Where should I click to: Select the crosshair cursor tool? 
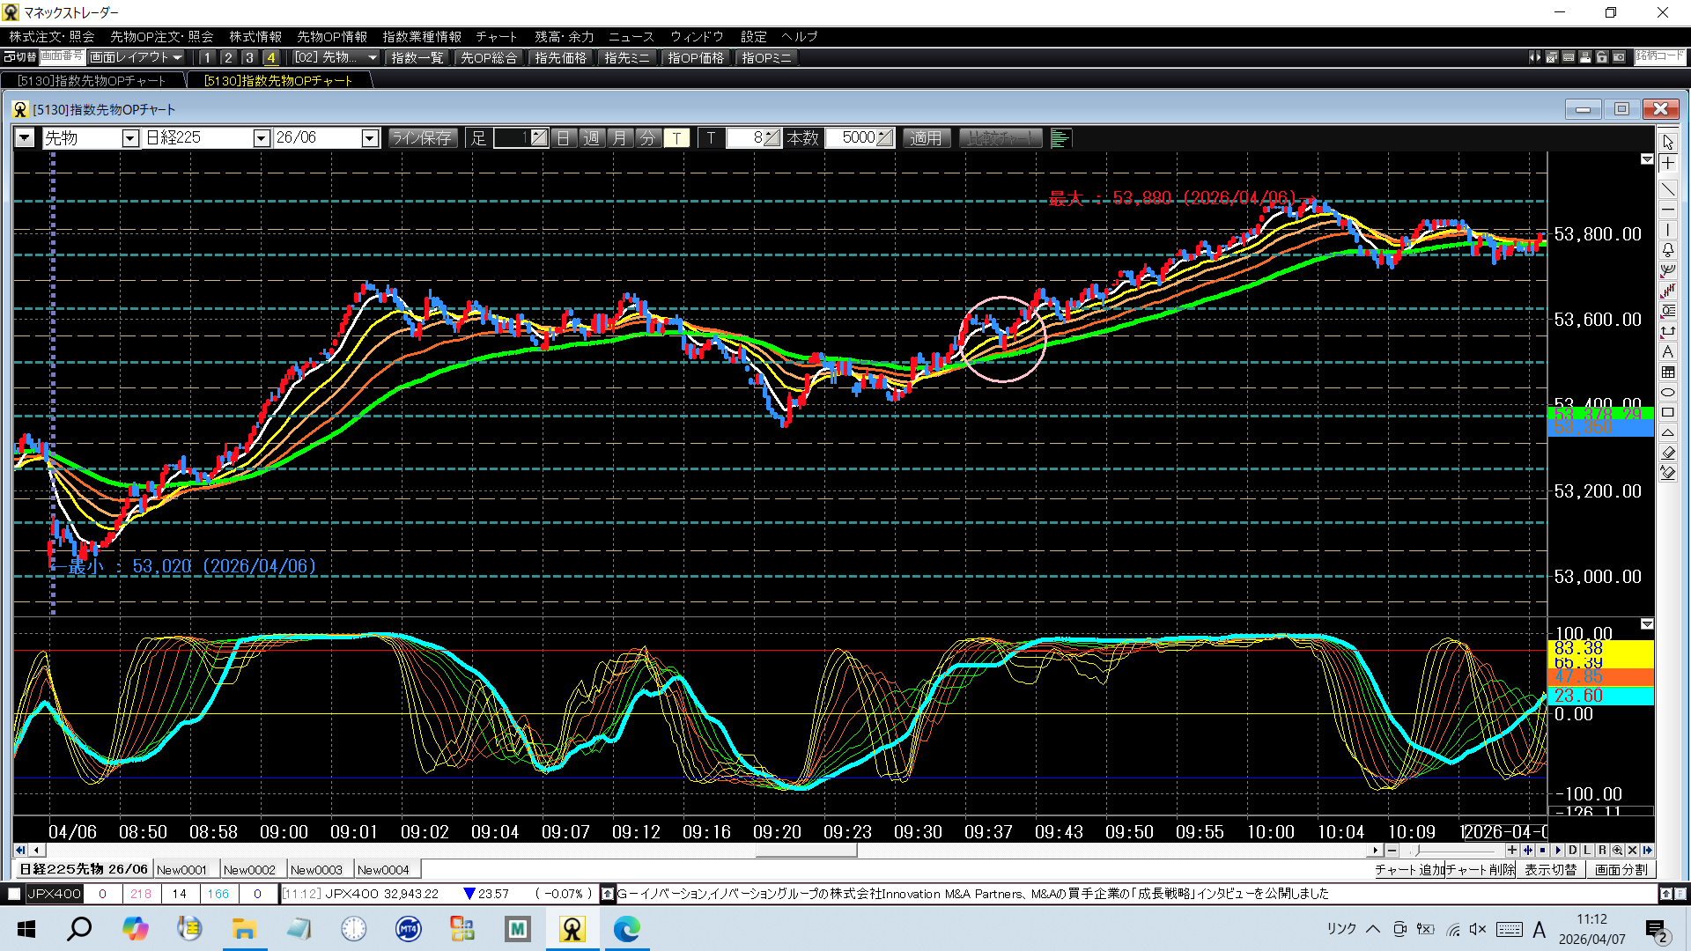pos(1668,164)
